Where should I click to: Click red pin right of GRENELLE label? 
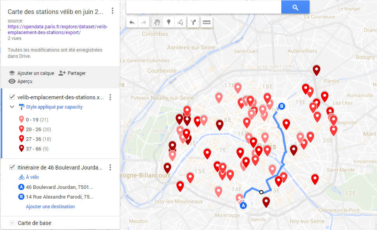[x=207, y=154]
